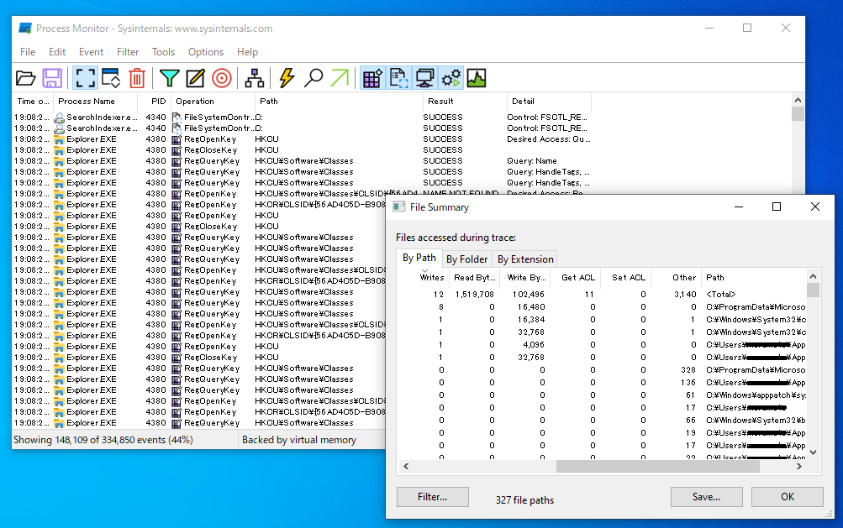Click the 'Desired Access: Qu...' detail cell
843x528 pixels.
point(548,139)
